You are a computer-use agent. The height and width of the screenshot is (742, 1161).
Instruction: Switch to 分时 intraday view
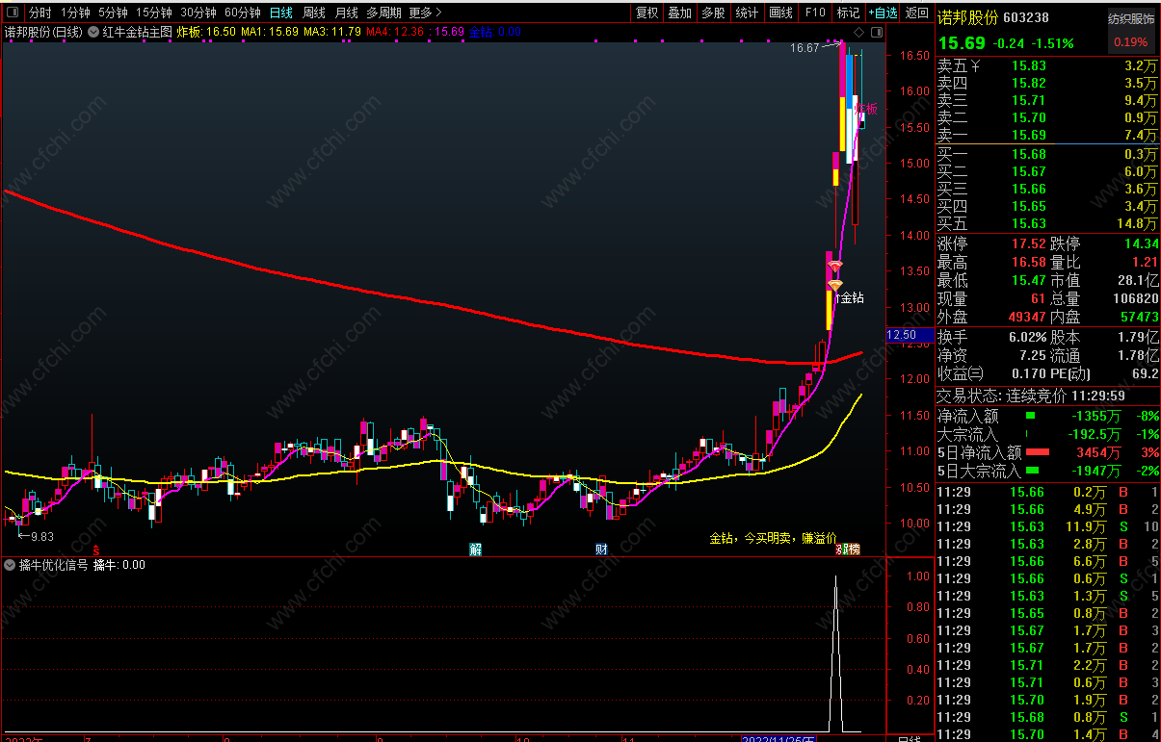(40, 13)
